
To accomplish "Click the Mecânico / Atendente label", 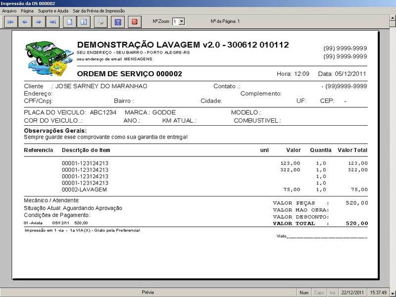I will pos(51,200).
